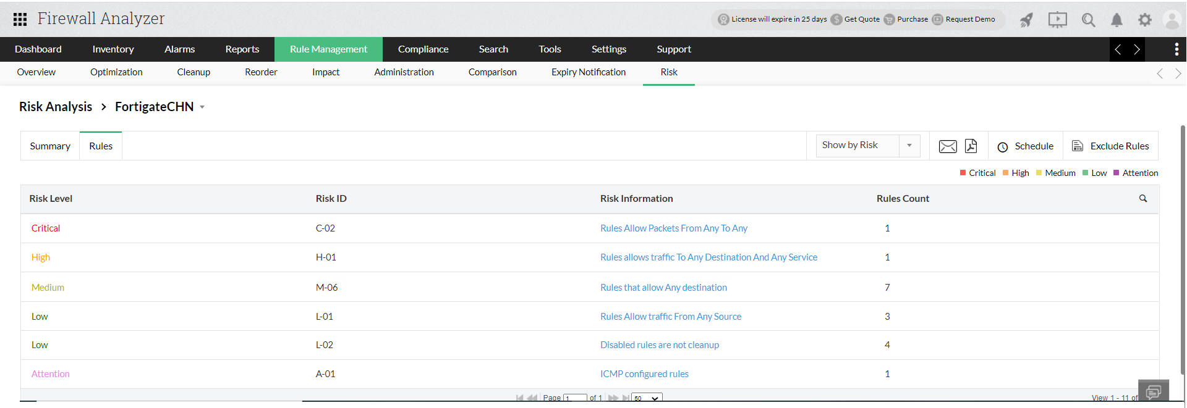This screenshot has width=1187, height=408.
Task: Open the three-dot more options menu
Action: 1176,49
